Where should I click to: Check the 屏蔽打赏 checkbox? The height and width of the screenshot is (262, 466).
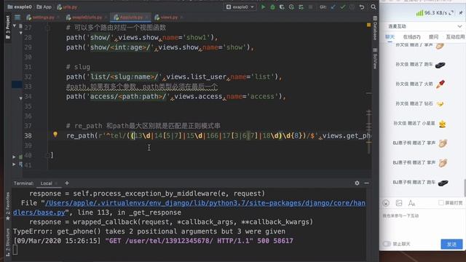point(441,203)
